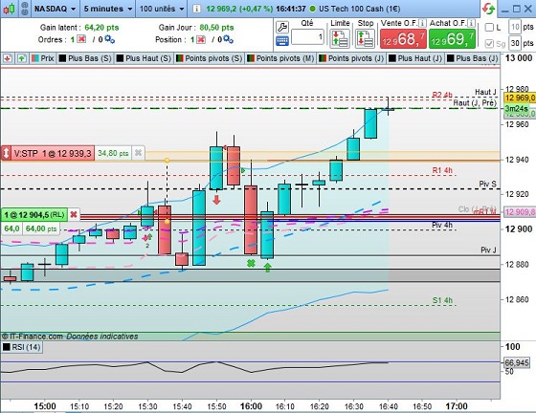The height and width of the screenshot is (413, 536).
Task: Click the green Achat O.F. buy button
Action: (452, 38)
